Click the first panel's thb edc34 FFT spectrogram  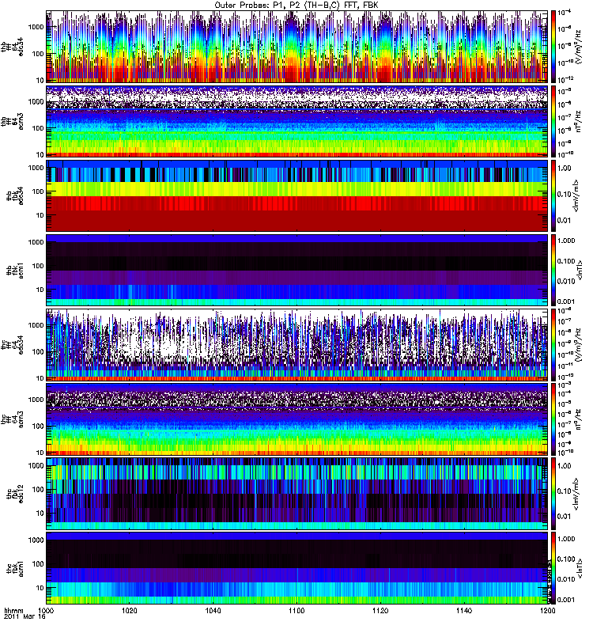pyautogui.click(x=296, y=47)
